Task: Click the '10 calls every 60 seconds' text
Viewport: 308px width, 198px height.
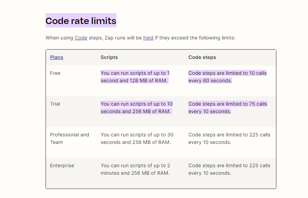Action: click(x=227, y=77)
